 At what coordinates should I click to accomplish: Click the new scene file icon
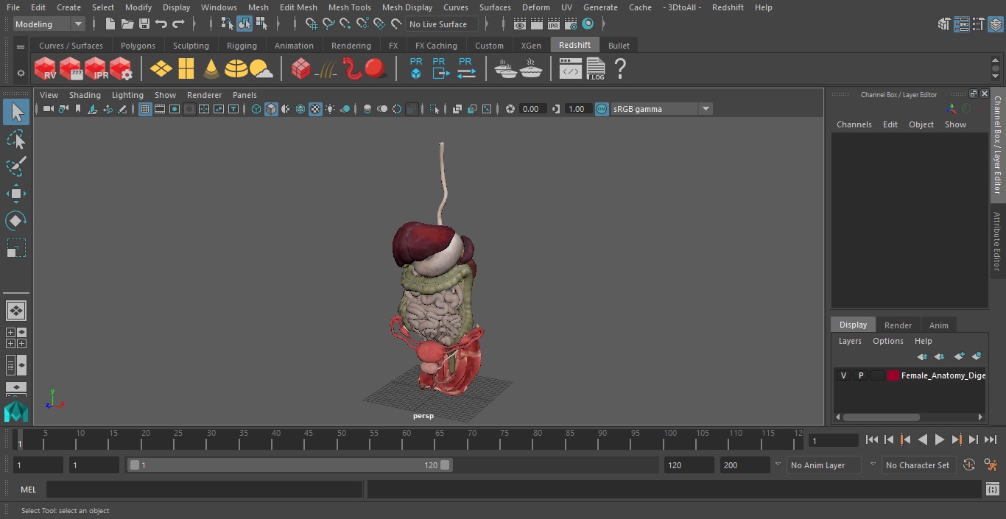[110, 24]
